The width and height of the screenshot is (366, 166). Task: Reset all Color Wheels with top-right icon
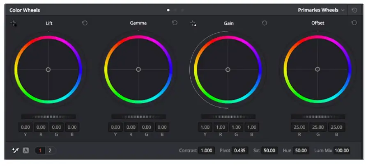tap(354, 10)
